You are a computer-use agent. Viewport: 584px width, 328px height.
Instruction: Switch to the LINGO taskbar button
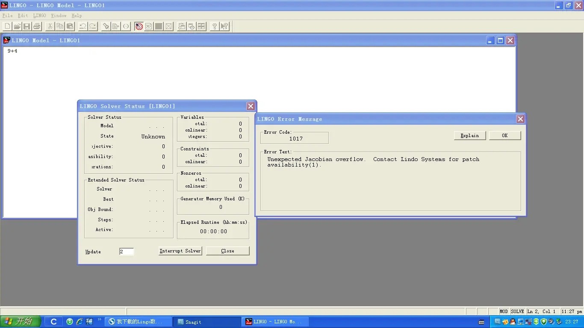click(275, 322)
